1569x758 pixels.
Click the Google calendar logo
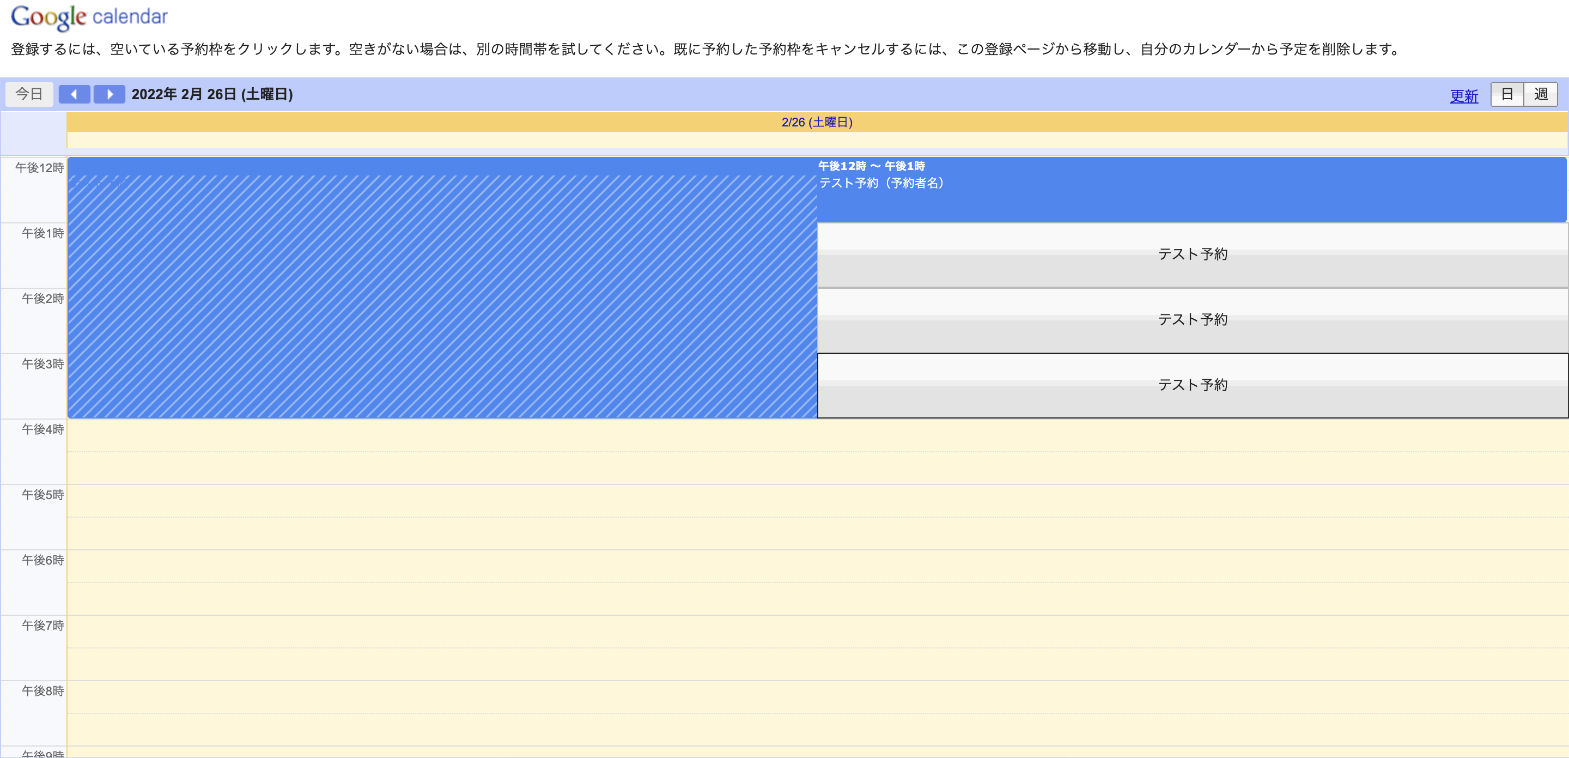(x=88, y=16)
